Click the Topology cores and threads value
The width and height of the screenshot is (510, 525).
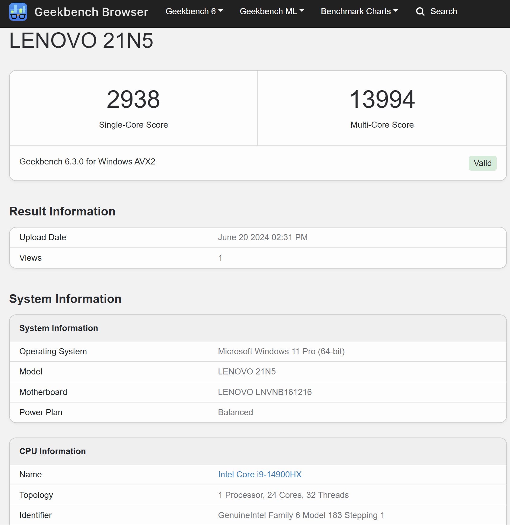[283, 495]
